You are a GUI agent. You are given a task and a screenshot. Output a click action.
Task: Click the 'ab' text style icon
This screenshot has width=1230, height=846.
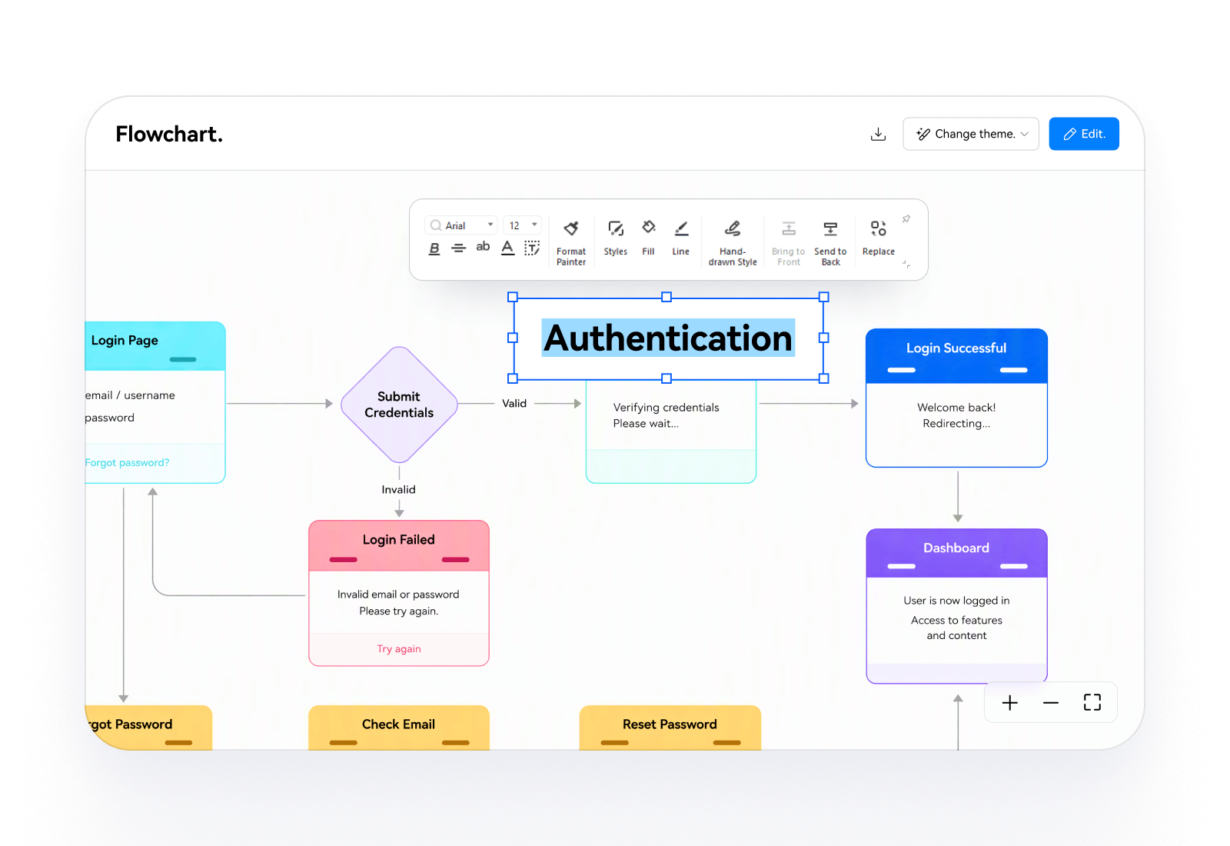[x=483, y=247]
